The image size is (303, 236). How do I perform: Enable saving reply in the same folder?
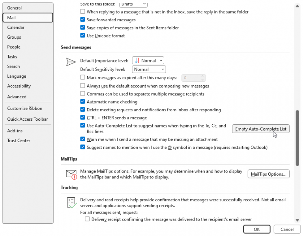82,11
